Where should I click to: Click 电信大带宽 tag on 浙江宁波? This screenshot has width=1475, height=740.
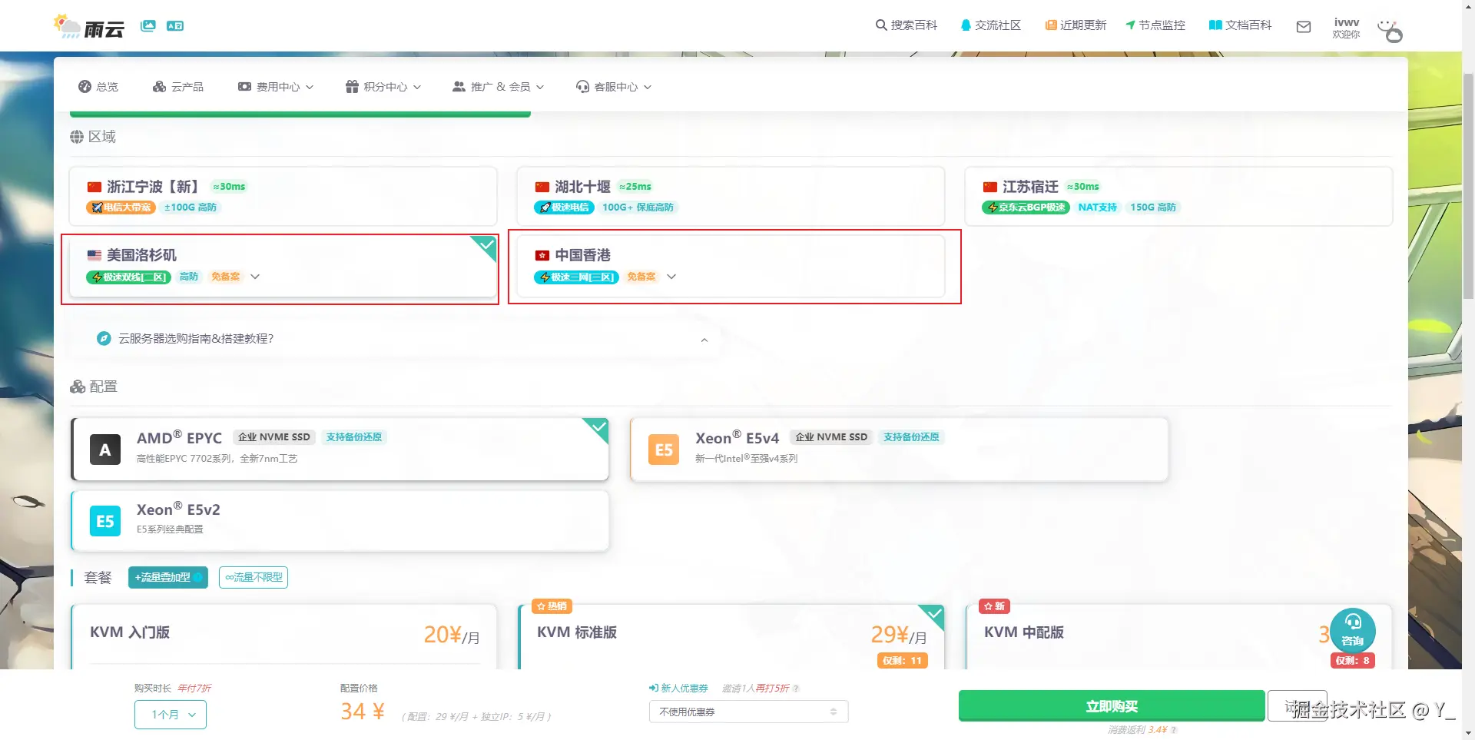(x=121, y=207)
